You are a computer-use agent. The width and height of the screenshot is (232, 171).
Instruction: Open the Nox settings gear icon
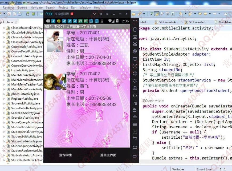coord(107,14)
